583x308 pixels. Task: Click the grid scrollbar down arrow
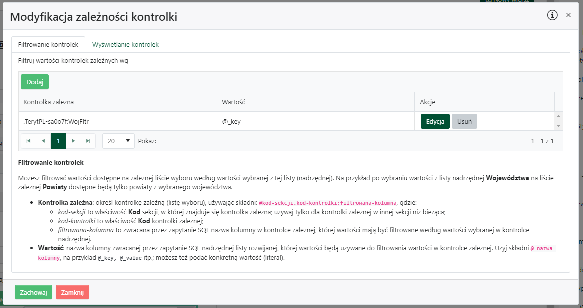(x=559, y=126)
